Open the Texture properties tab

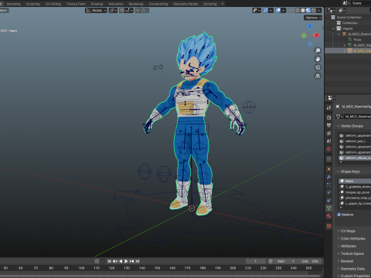(328, 226)
